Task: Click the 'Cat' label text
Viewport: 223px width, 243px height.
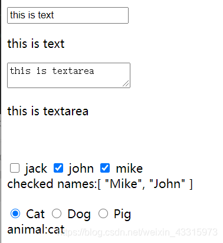Action: coord(35,214)
